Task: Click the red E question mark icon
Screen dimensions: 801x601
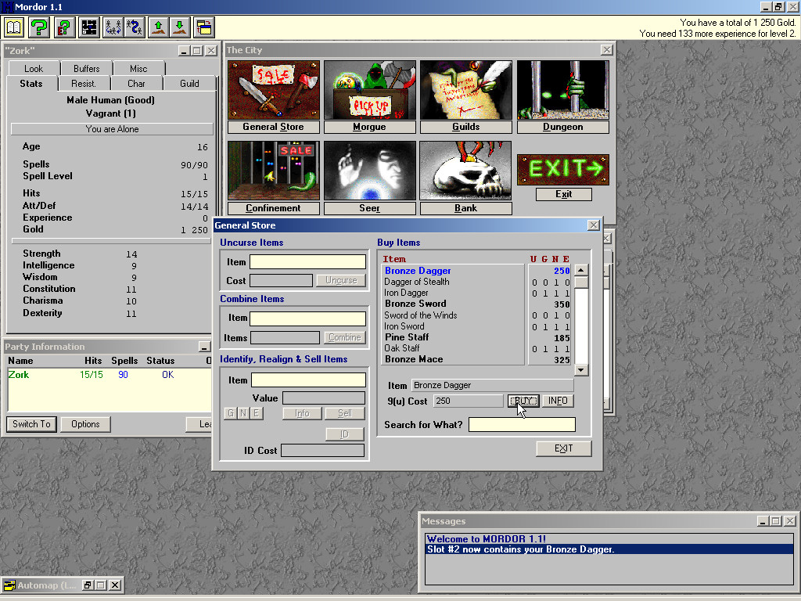Action: [x=64, y=27]
